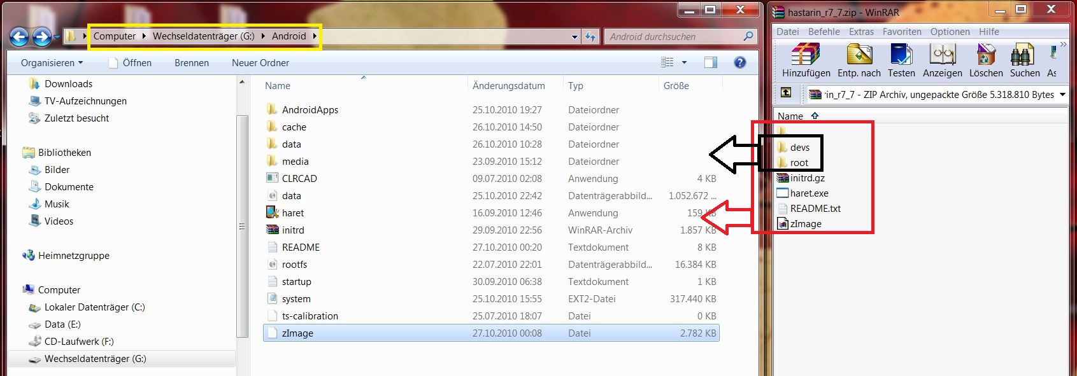1077x376 pixels.
Task: Click the Testen icon in WinRAR
Action: (901, 55)
